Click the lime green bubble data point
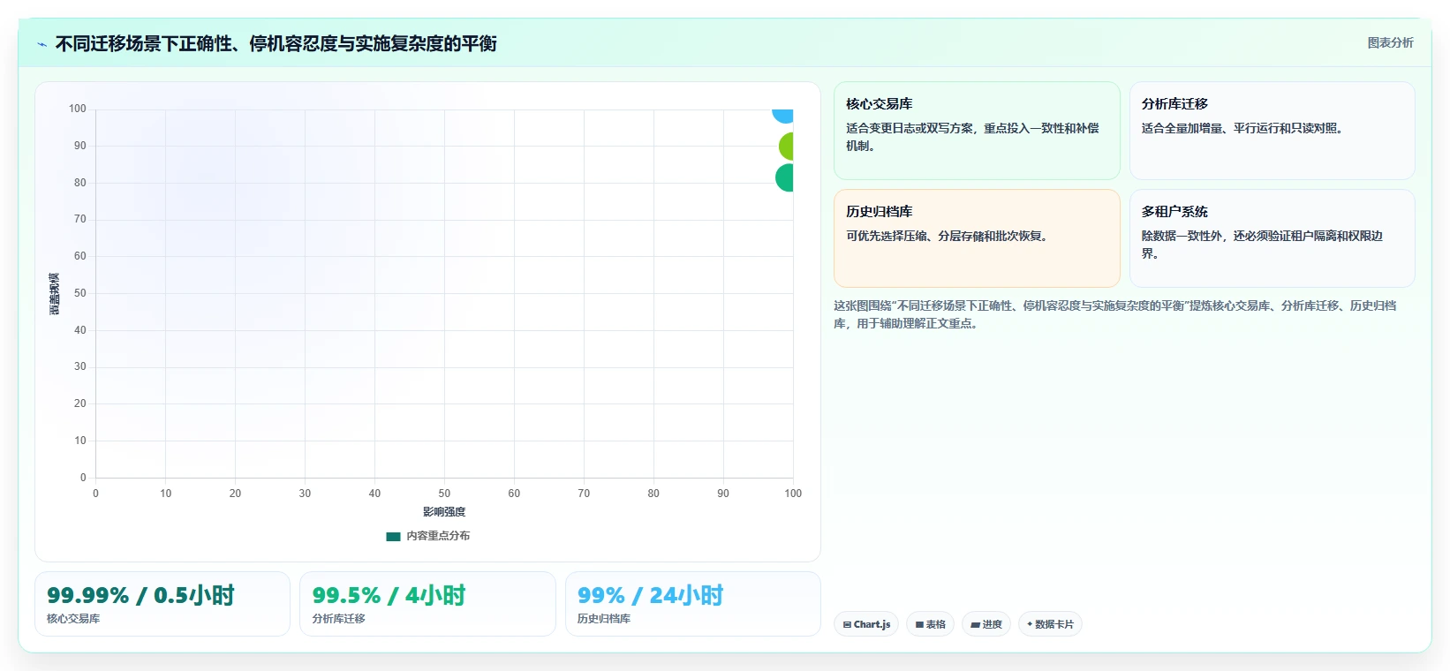 [786, 147]
